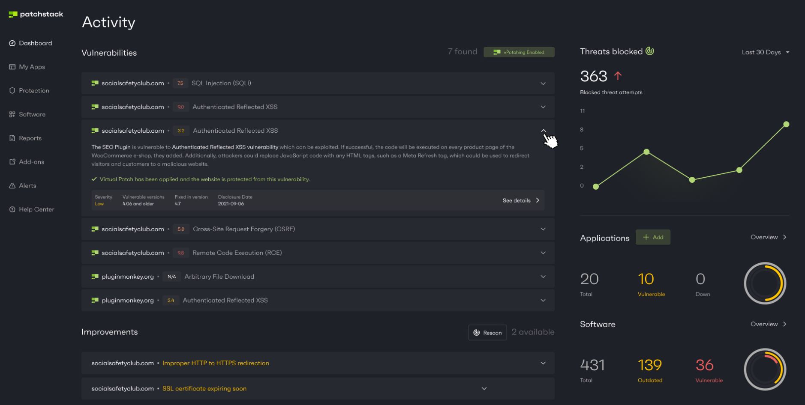Collapse the 3.2 Authenticated Reflected XSS row

(543, 131)
